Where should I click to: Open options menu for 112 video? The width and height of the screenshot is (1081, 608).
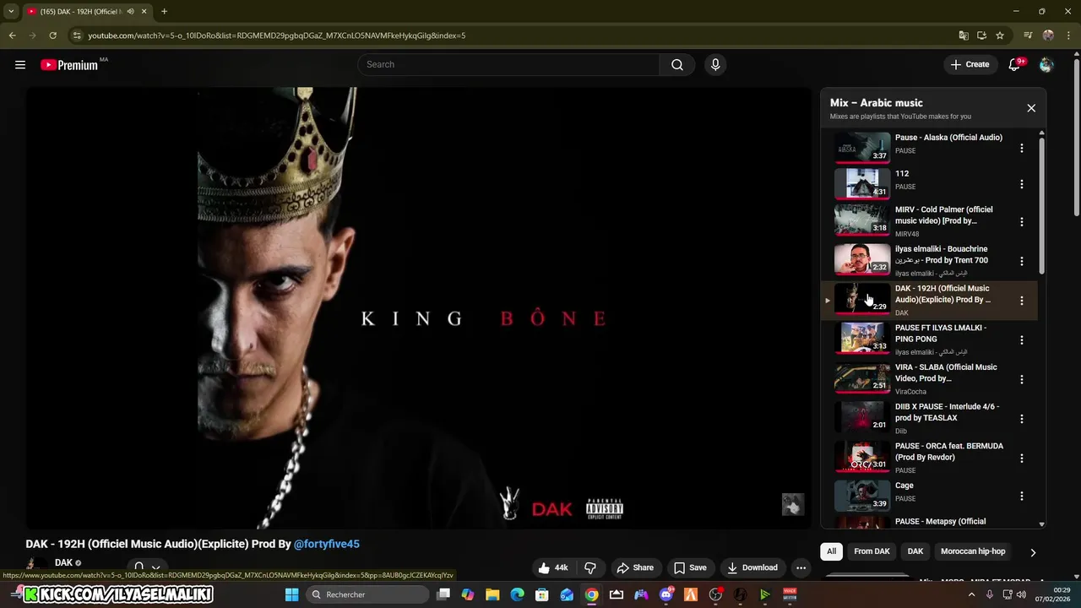(x=1021, y=184)
